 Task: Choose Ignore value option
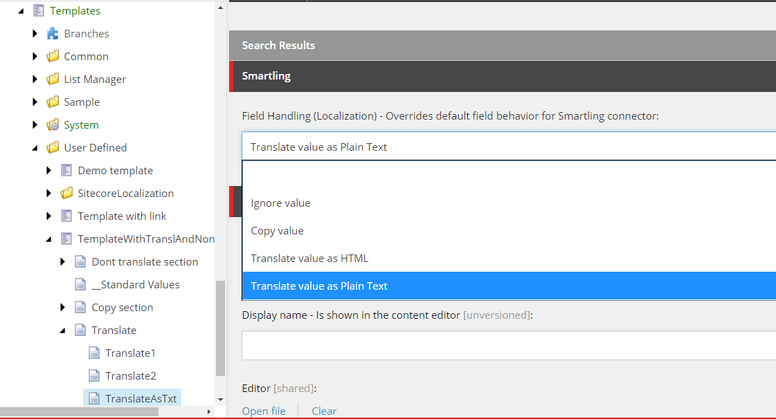[x=509, y=203]
